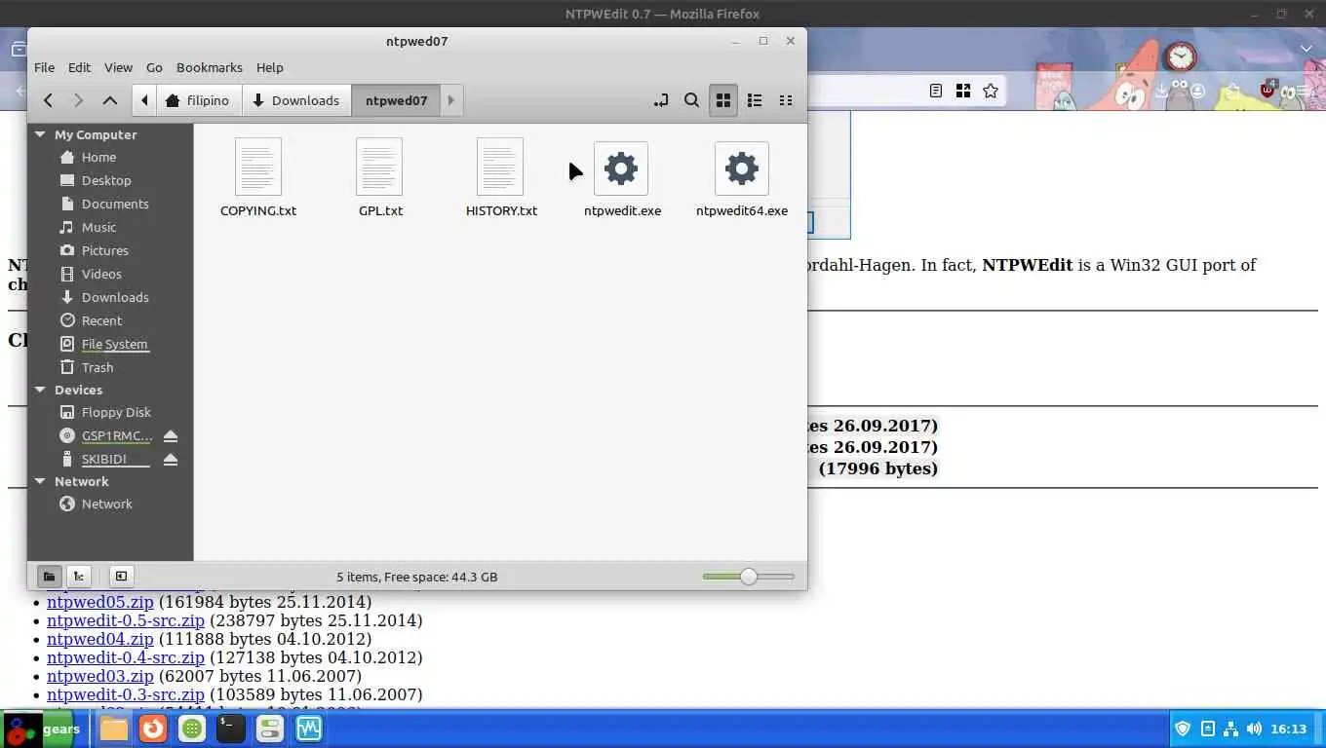Open the Edit menu

(x=79, y=67)
